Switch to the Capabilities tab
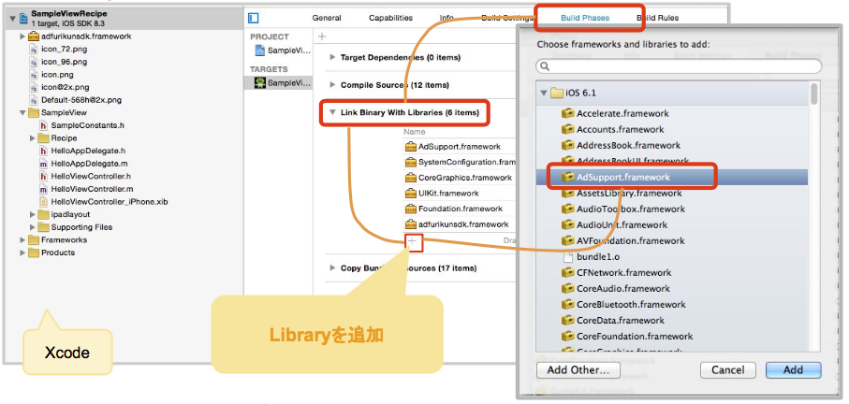The image size is (849, 404). tap(390, 18)
